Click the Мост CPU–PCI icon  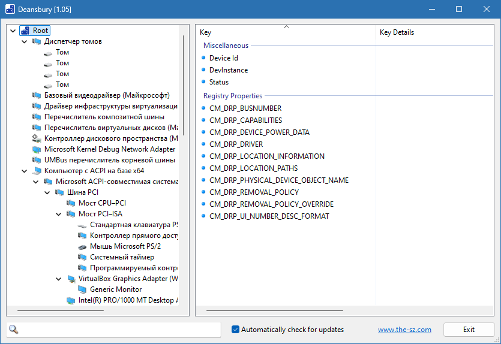(x=71, y=203)
